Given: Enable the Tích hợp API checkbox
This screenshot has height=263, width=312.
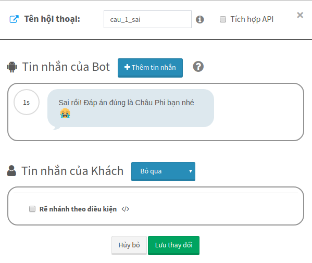Looking at the screenshot, I should tap(223, 19).
